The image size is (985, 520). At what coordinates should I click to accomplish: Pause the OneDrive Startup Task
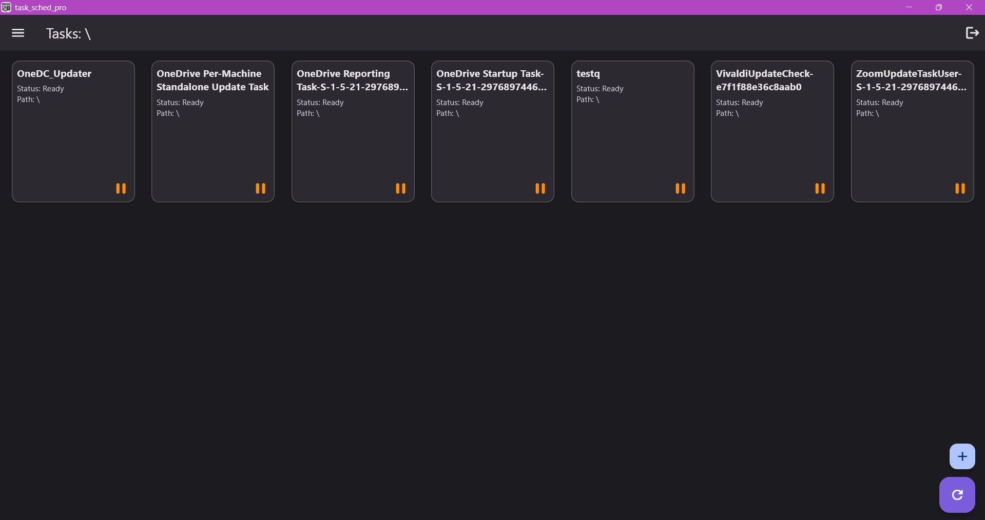pyautogui.click(x=540, y=189)
